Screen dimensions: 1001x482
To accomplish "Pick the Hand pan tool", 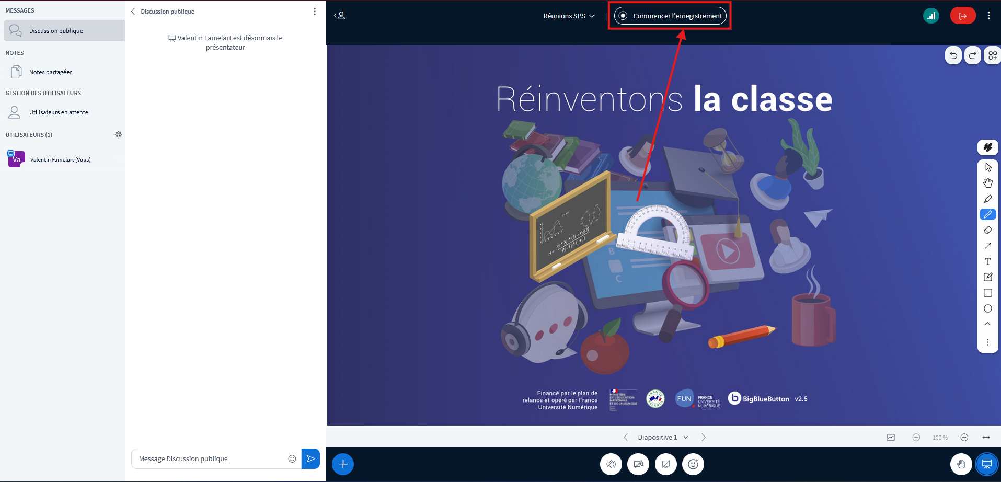I will point(987,182).
